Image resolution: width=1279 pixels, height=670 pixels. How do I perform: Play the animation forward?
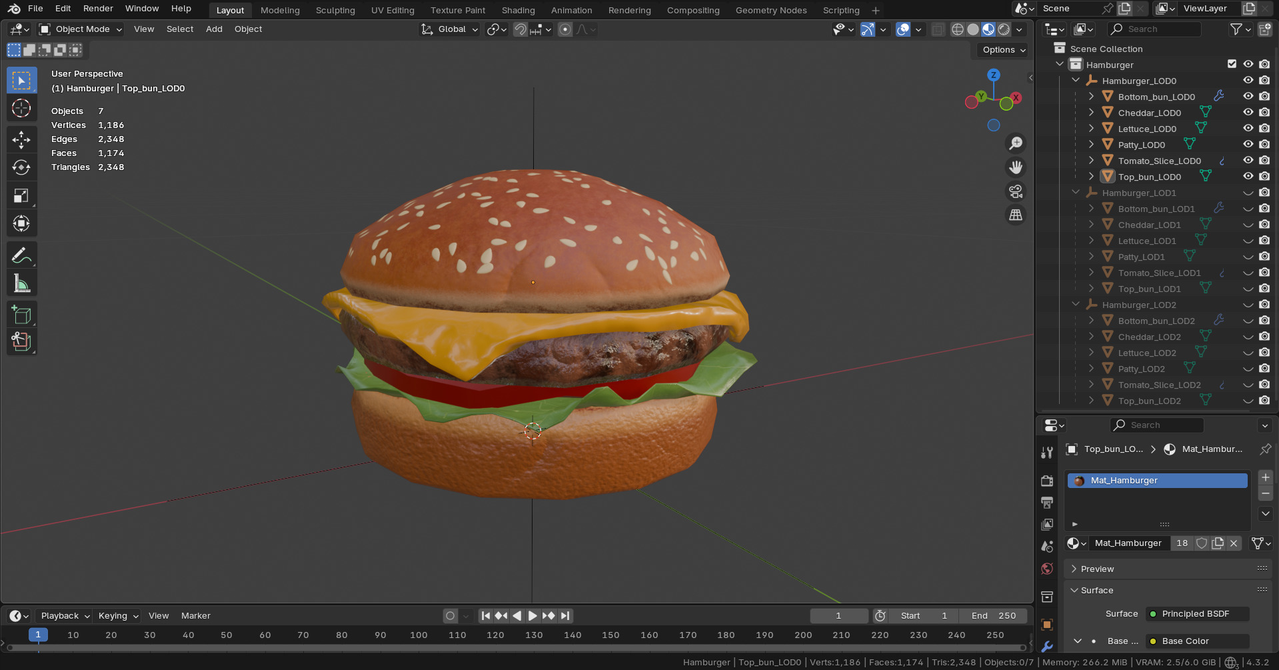[x=533, y=616]
